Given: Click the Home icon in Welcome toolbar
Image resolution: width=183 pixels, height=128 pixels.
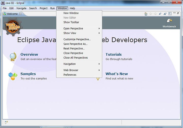Looking at the screenshot, I should (146, 14).
